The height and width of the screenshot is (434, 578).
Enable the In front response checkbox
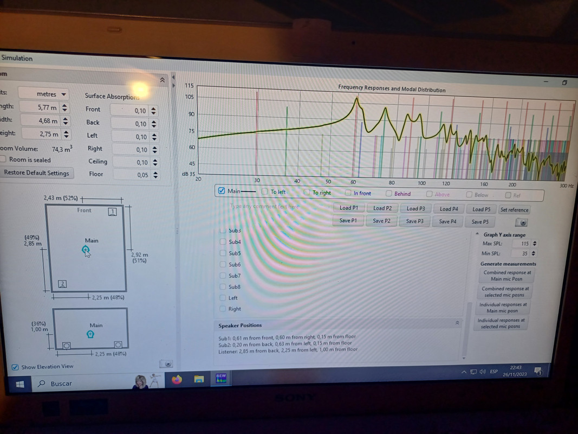(x=348, y=193)
